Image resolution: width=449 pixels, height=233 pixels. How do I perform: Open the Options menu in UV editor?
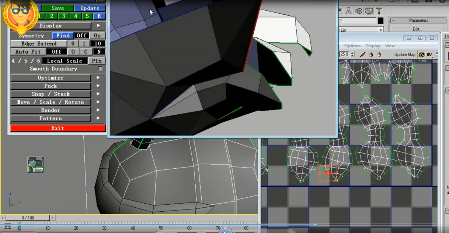point(352,46)
